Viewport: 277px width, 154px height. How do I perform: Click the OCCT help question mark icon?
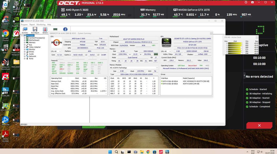click(x=246, y=2)
